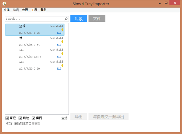Select the 篮球 household entry
This screenshot has height=134, width=182.
point(35,29)
